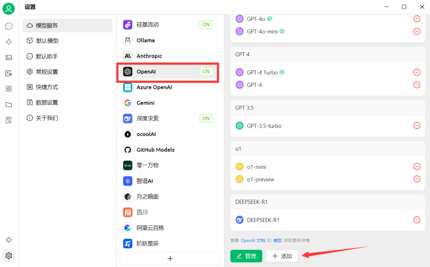430x267 pixels.
Task: Click the green 管理 button
Action: click(246, 256)
